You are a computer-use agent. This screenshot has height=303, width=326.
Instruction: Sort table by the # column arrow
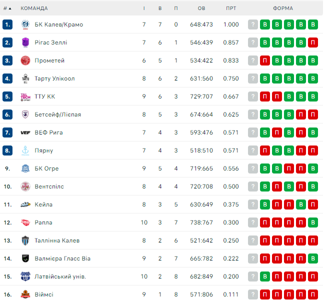pyautogui.click(x=10, y=8)
